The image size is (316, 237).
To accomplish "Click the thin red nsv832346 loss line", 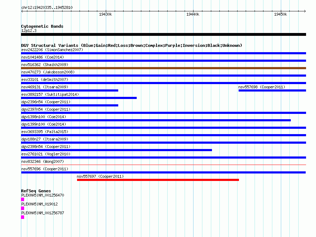I will pos(163,165).
